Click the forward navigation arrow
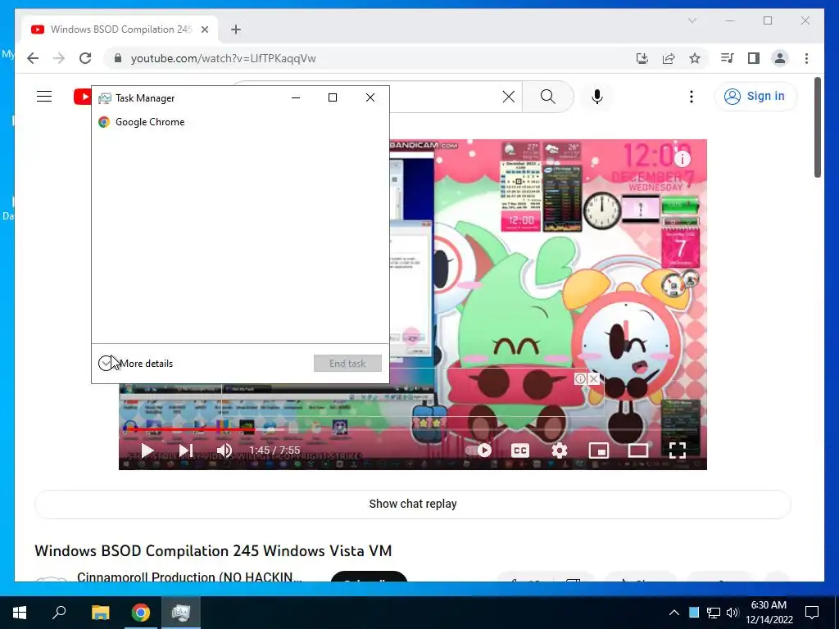The height and width of the screenshot is (629, 839). pyautogui.click(x=59, y=58)
